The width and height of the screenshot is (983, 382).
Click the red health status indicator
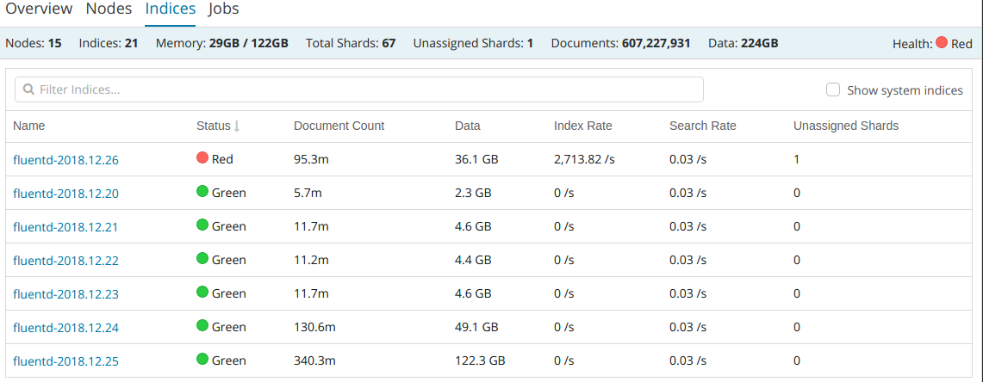pos(942,43)
